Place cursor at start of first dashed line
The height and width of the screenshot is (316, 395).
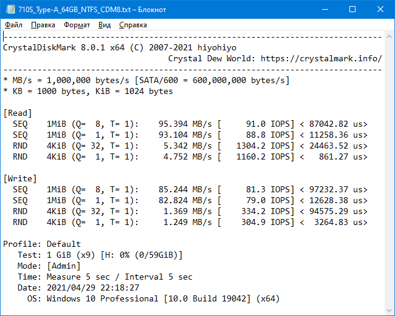[x=4, y=37]
